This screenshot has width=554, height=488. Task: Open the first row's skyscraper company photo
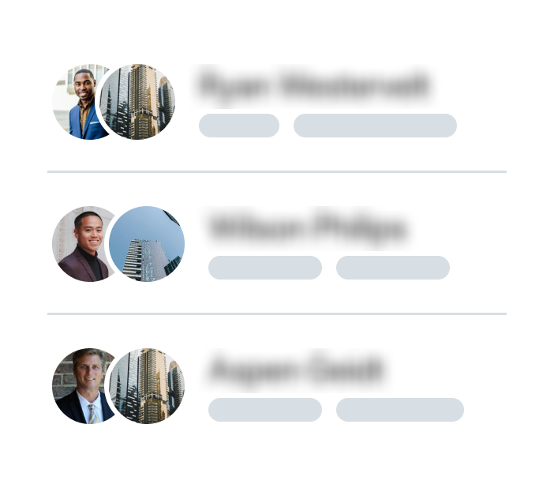pyautogui.click(x=137, y=102)
